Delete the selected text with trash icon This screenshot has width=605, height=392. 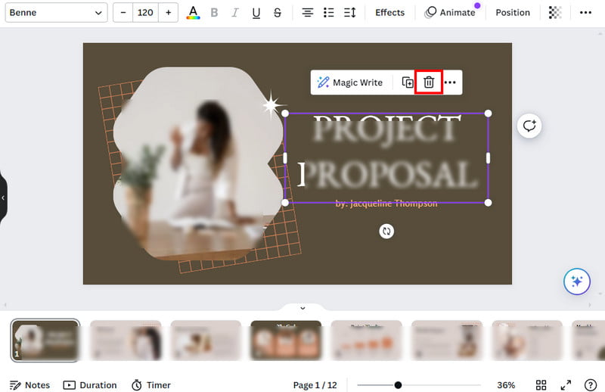(x=429, y=82)
